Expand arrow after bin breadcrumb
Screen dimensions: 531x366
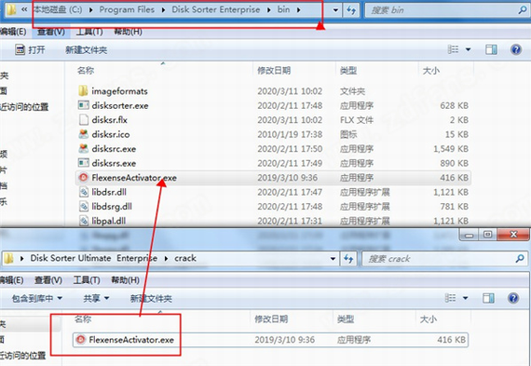click(x=298, y=10)
